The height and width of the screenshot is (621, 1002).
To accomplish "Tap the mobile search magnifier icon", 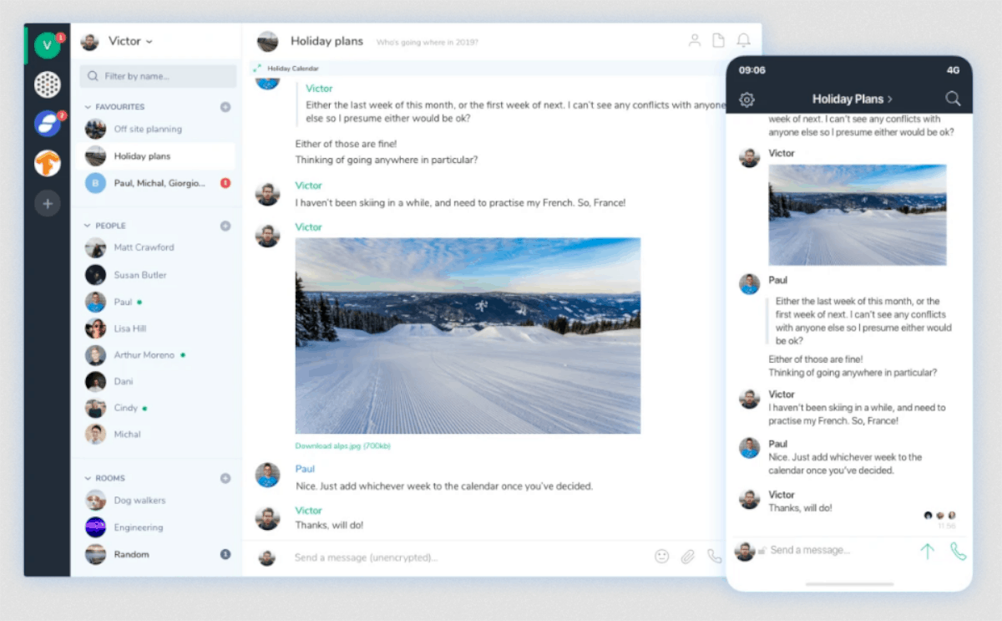I will [953, 99].
